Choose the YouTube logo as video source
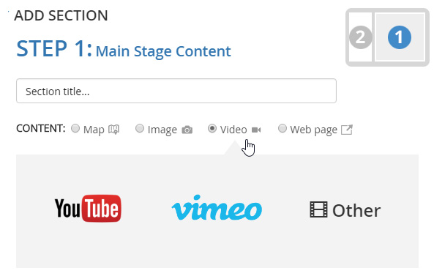The height and width of the screenshot is (279, 434). click(x=88, y=209)
